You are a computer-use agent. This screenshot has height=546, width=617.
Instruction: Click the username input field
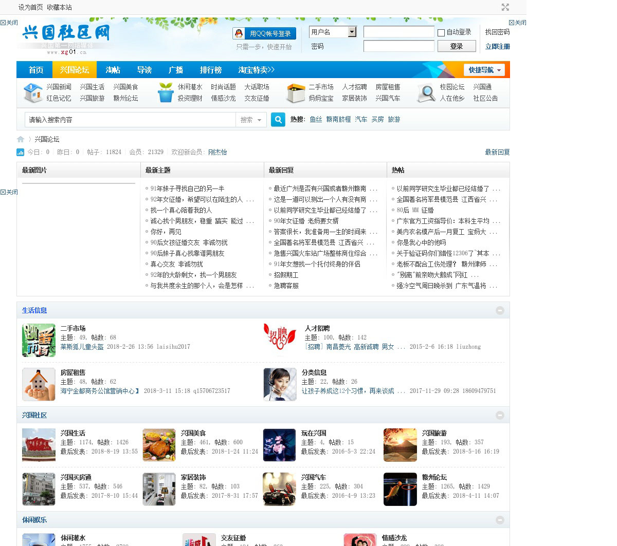pyautogui.click(x=398, y=32)
